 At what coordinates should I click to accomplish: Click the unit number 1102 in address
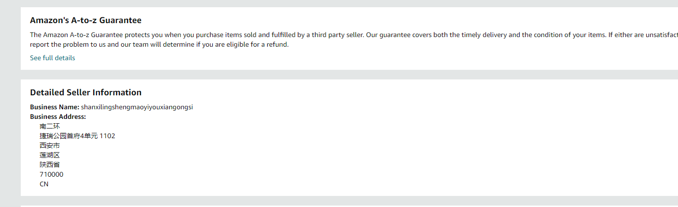pyautogui.click(x=108, y=136)
